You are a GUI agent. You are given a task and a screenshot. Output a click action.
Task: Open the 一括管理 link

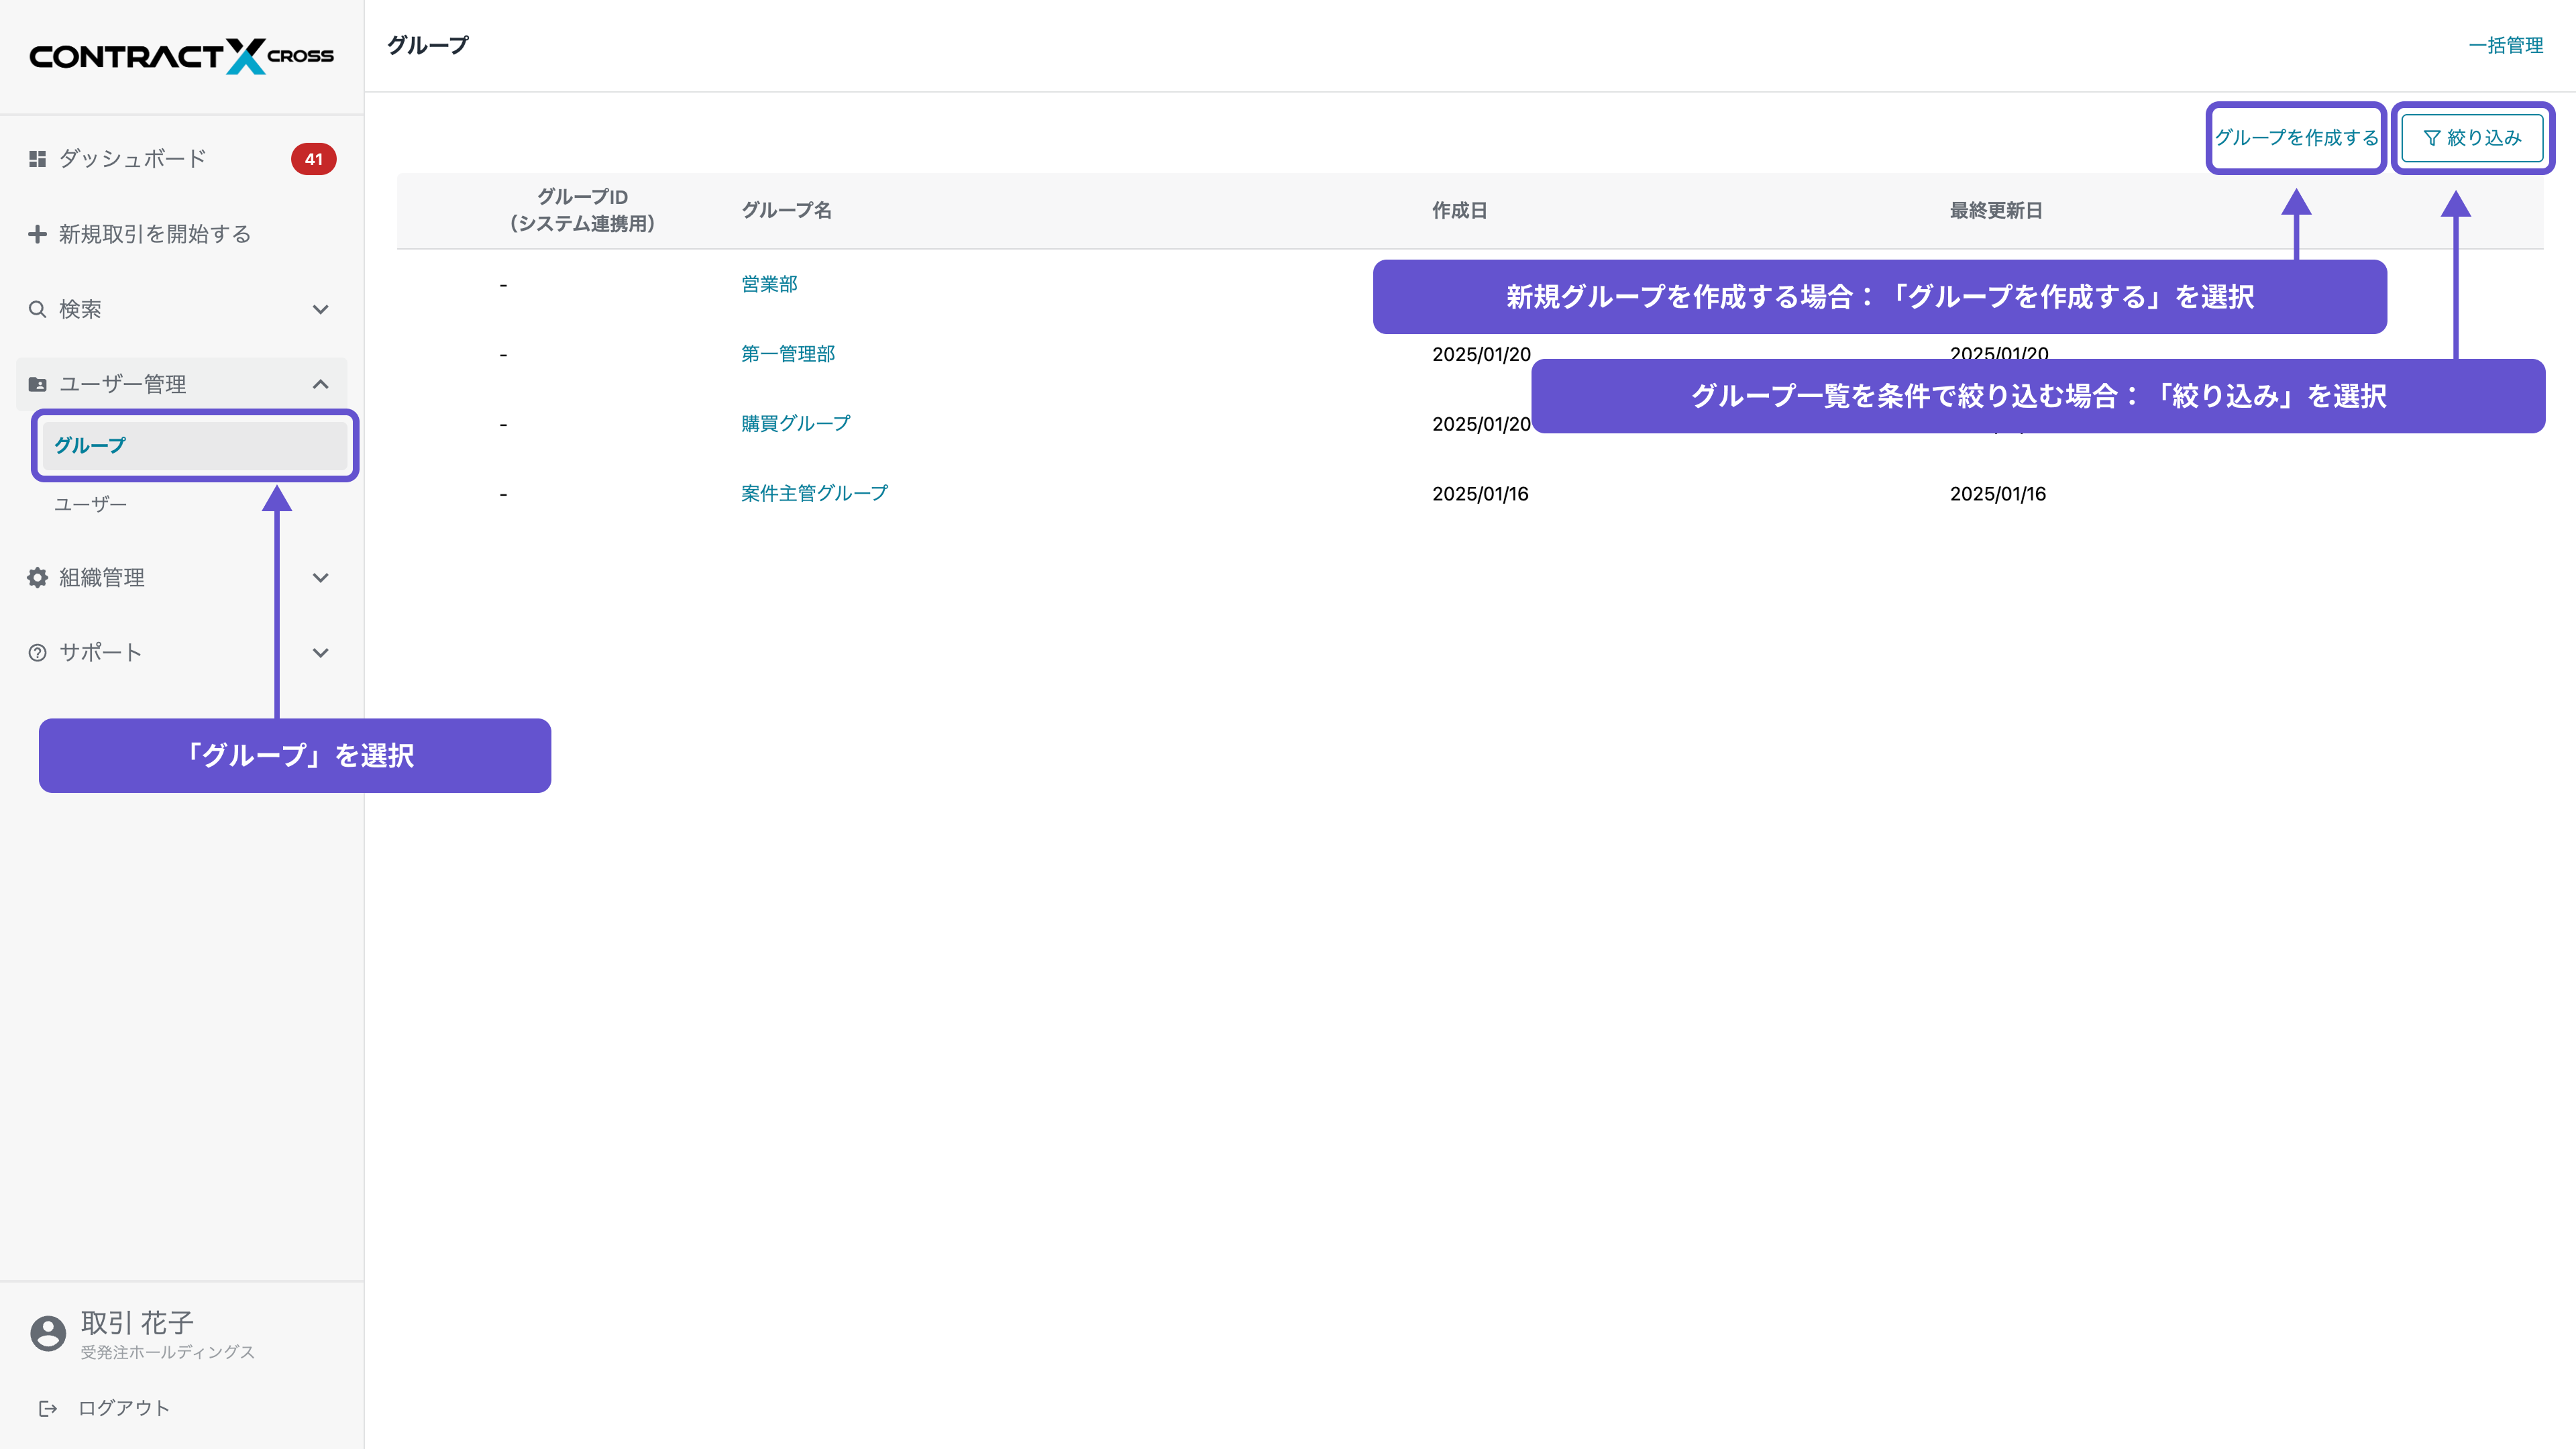2505,46
